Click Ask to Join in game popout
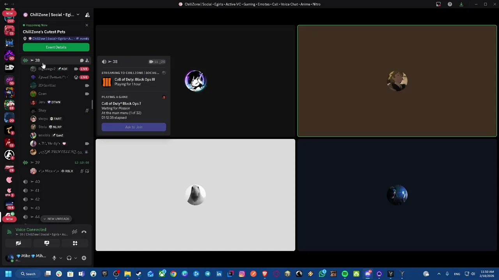 tap(134, 127)
